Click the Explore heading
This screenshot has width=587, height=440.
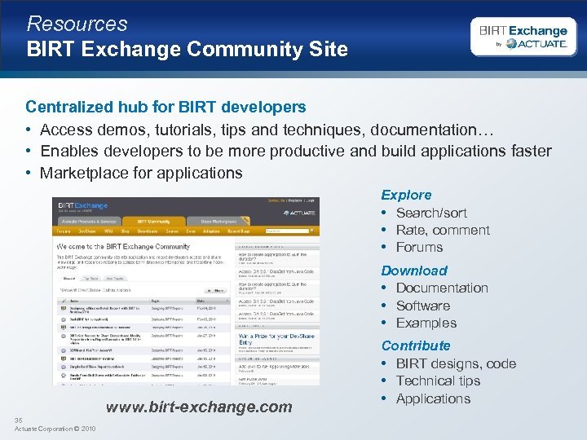point(406,195)
